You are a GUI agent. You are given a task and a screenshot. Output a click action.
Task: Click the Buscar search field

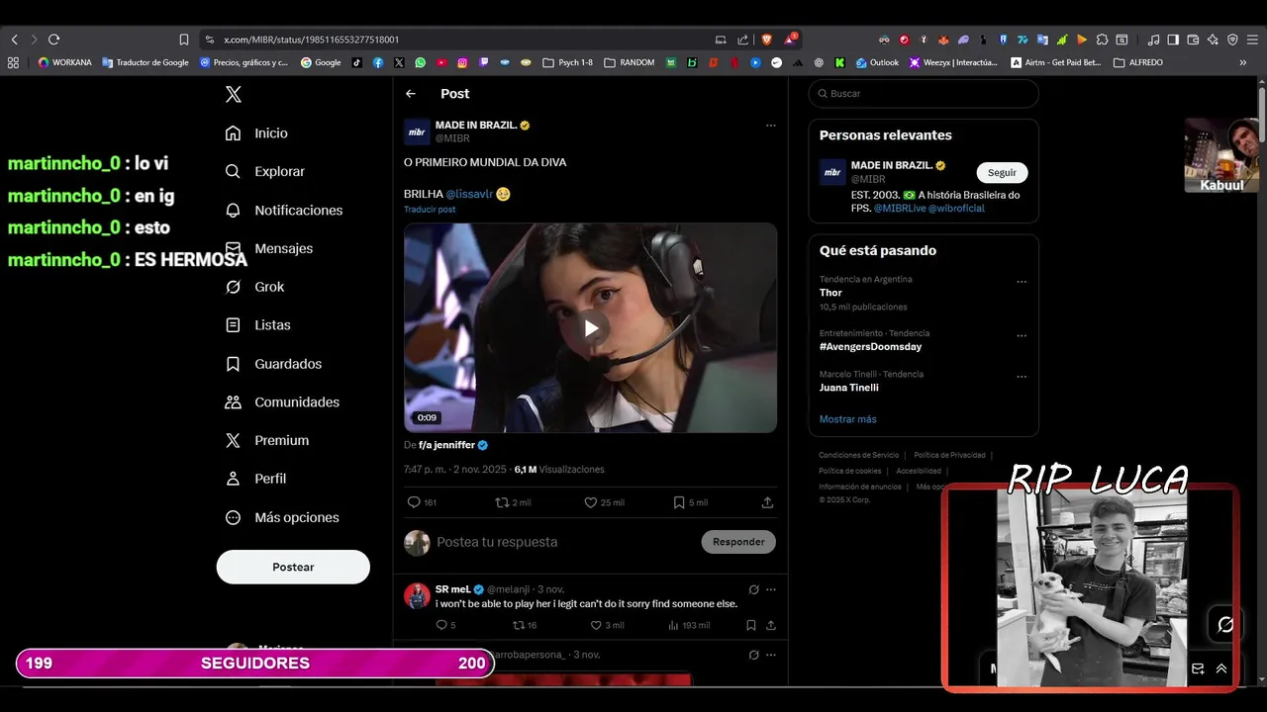click(924, 93)
